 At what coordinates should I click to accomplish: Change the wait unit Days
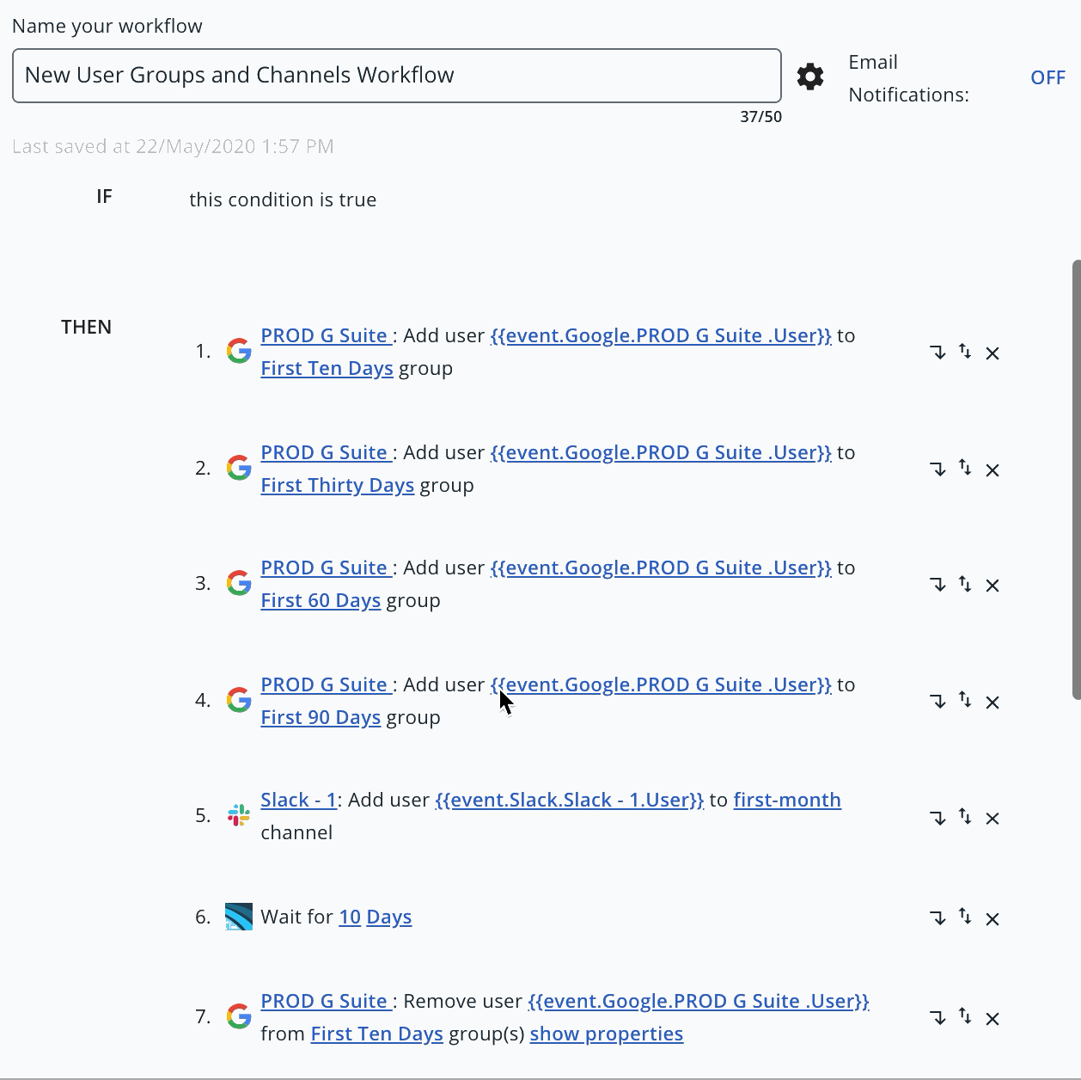pos(389,917)
